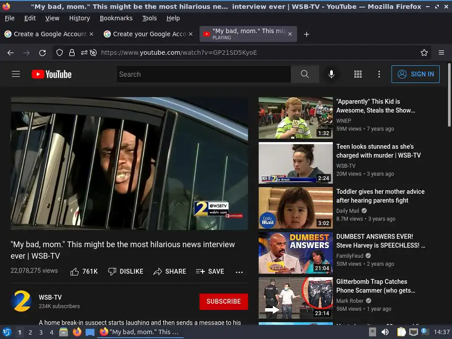The height and width of the screenshot is (339, 452).
Task: Open Glitterbomb Trap video thumbnail
Action: pos(295,298)
